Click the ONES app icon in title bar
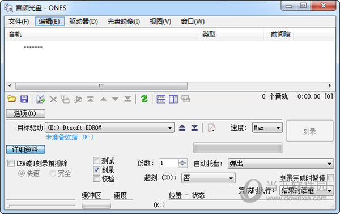The image size is (340, 214). (x=8, y=8)
